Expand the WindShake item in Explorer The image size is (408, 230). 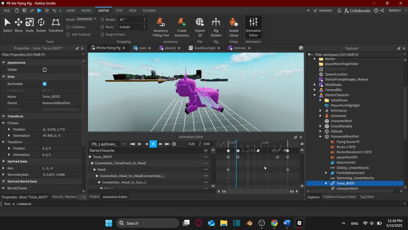click(315, 85)
